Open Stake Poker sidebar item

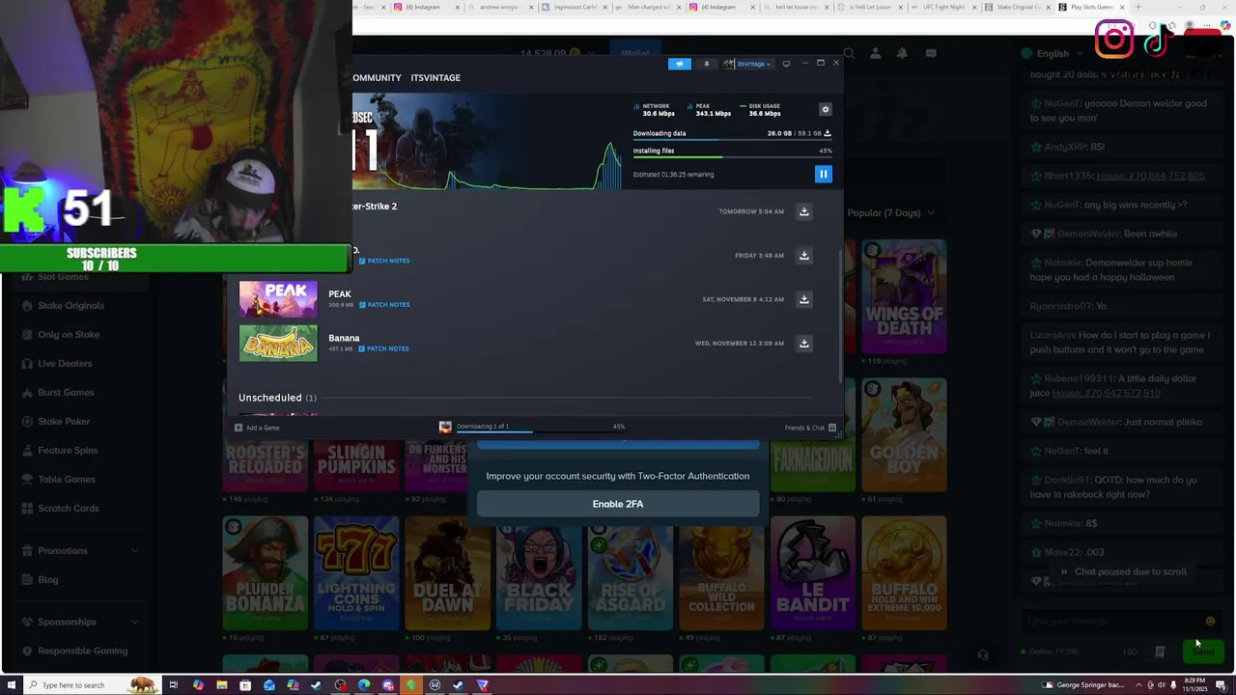pyautogui.click(x=64, y=422)
